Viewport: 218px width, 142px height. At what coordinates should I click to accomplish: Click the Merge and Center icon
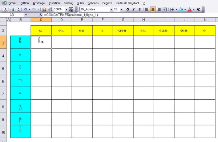[x=165, y=9]
